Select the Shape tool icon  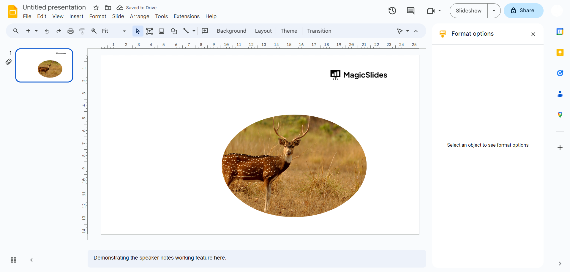174,31
